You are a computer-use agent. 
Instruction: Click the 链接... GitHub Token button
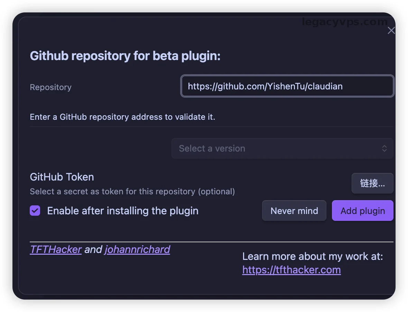coord(372,183)
